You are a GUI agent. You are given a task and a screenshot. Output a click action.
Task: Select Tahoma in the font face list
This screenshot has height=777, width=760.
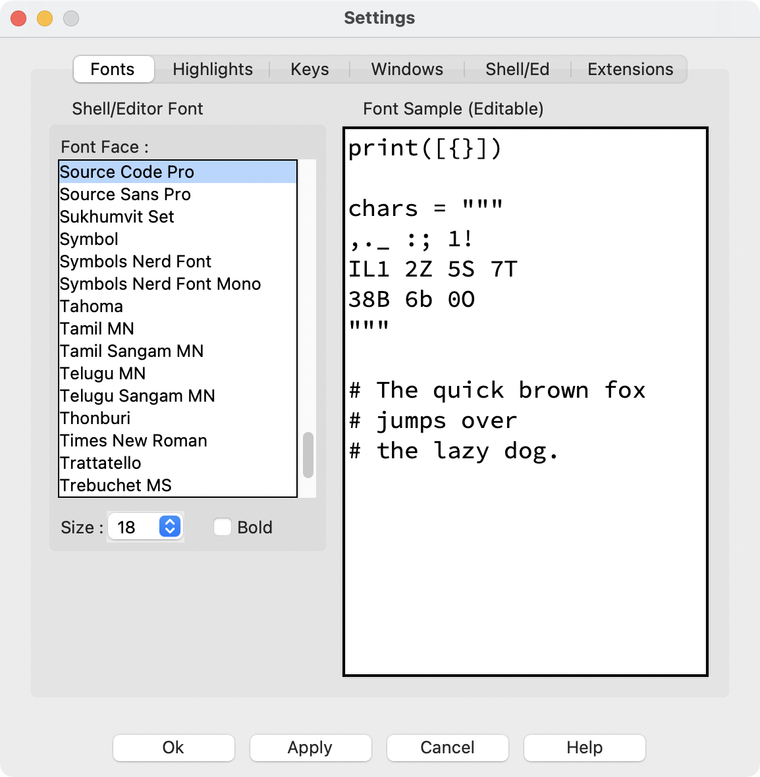click(92, 306)
